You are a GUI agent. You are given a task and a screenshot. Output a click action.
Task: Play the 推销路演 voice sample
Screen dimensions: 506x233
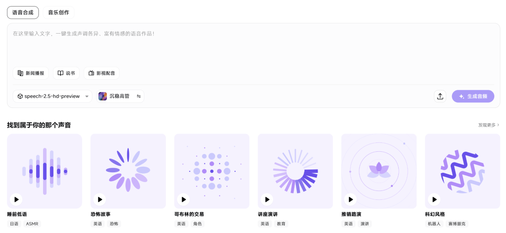pos(350,199)
